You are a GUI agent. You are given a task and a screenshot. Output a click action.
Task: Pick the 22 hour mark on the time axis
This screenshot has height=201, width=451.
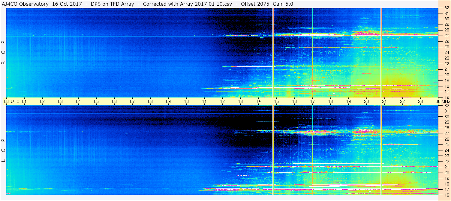[402, 101]
